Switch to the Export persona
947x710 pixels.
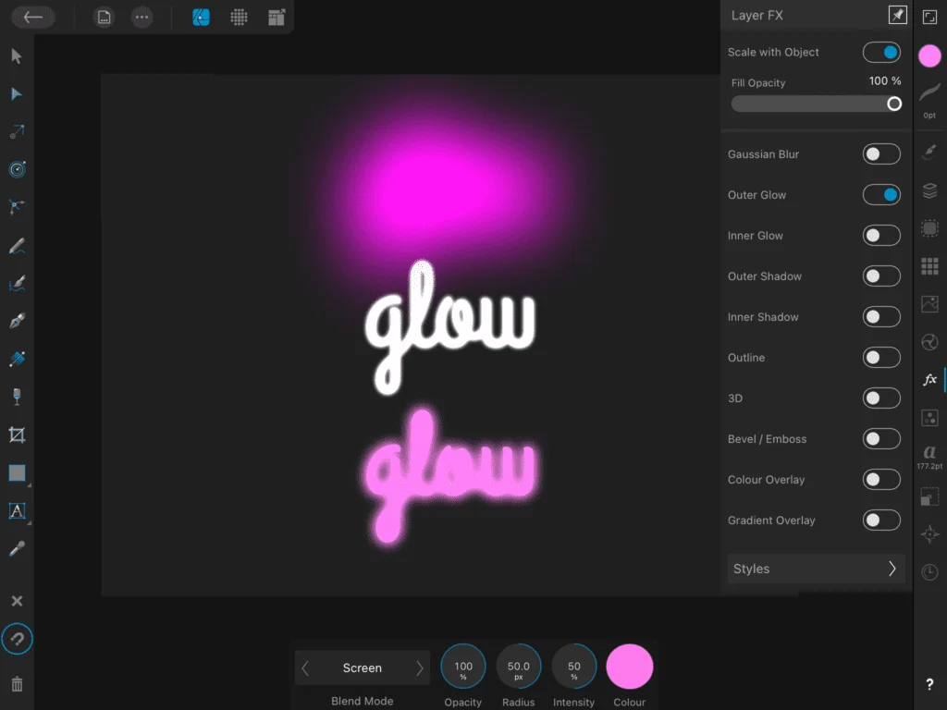[277, 18]
